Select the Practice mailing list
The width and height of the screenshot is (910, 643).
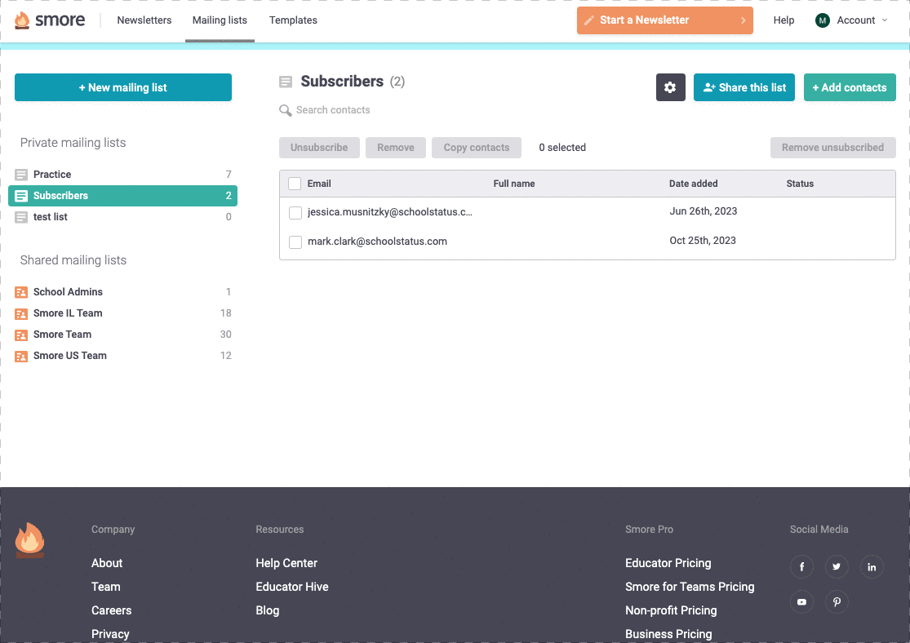(123, 174)
